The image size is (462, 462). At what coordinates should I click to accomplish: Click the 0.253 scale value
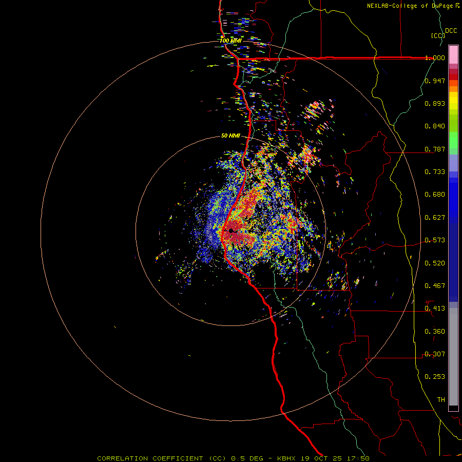click(x=435, y=377)
